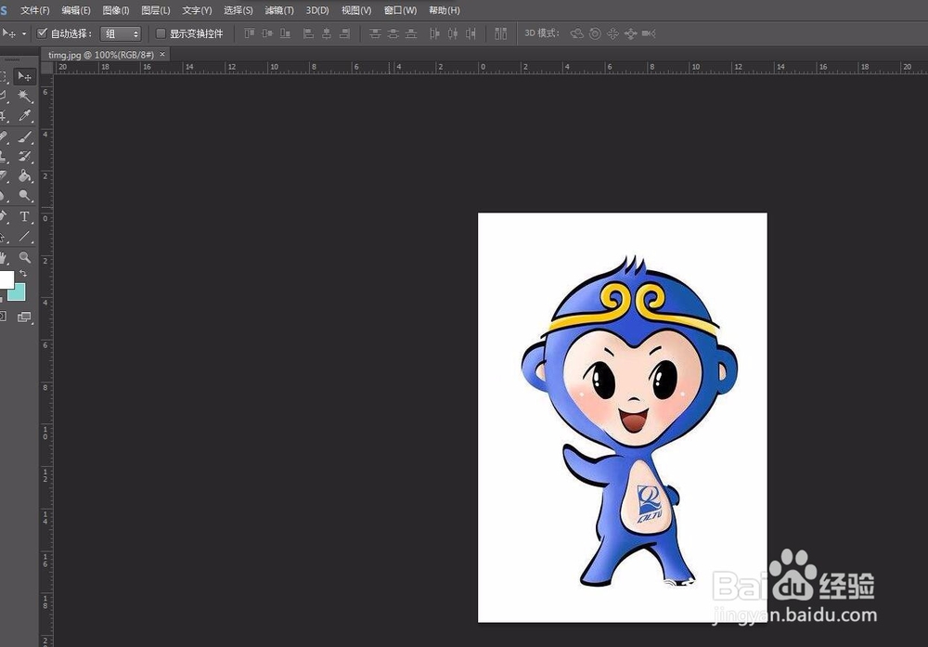Select the Eyedropper tool

(x=25, y=115)
